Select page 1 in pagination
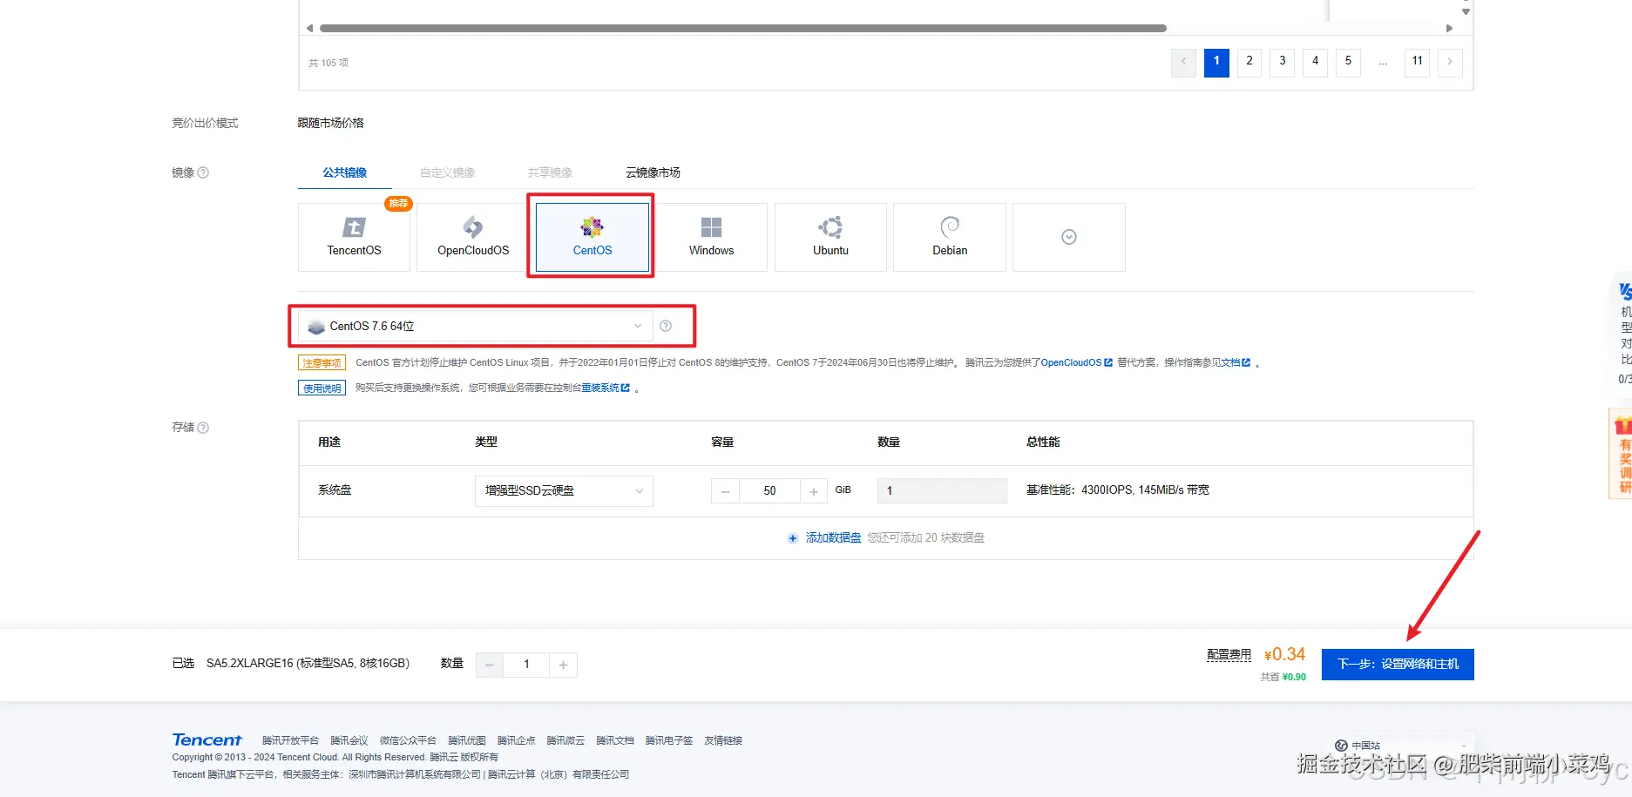The height and width of the screenshot is (797, 1632). 1216,62
